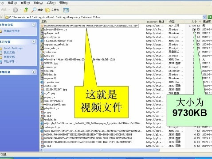Open the 工具(T) menu
212x159 pixels.
click(x=51, y=3)
